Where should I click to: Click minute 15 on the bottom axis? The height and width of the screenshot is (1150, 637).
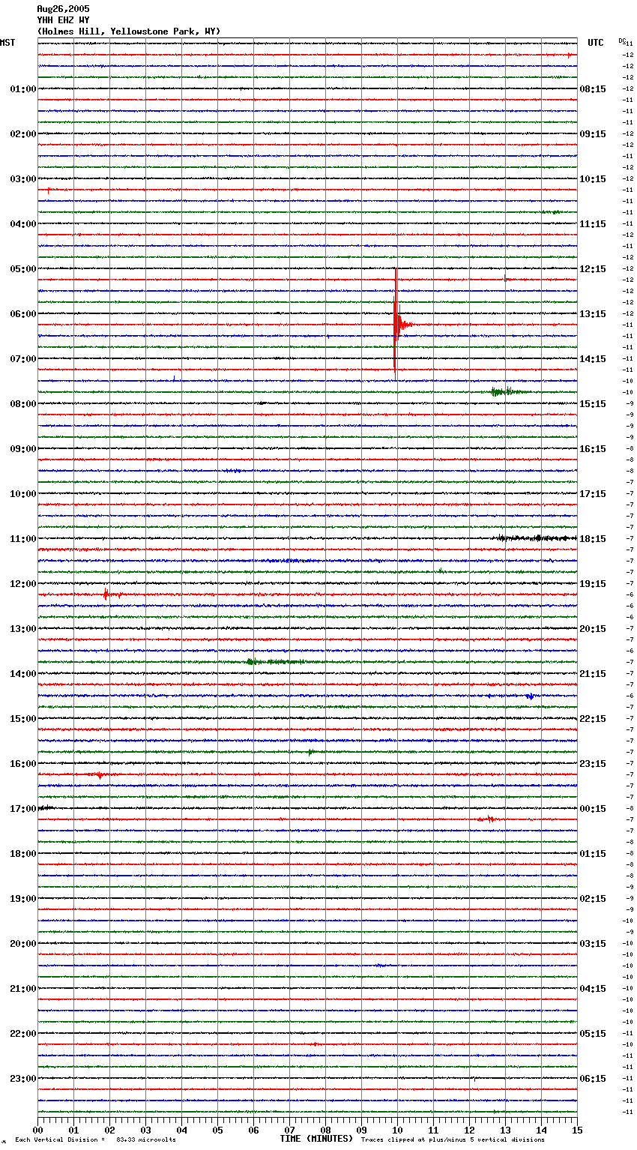[x=577, y=1130]
